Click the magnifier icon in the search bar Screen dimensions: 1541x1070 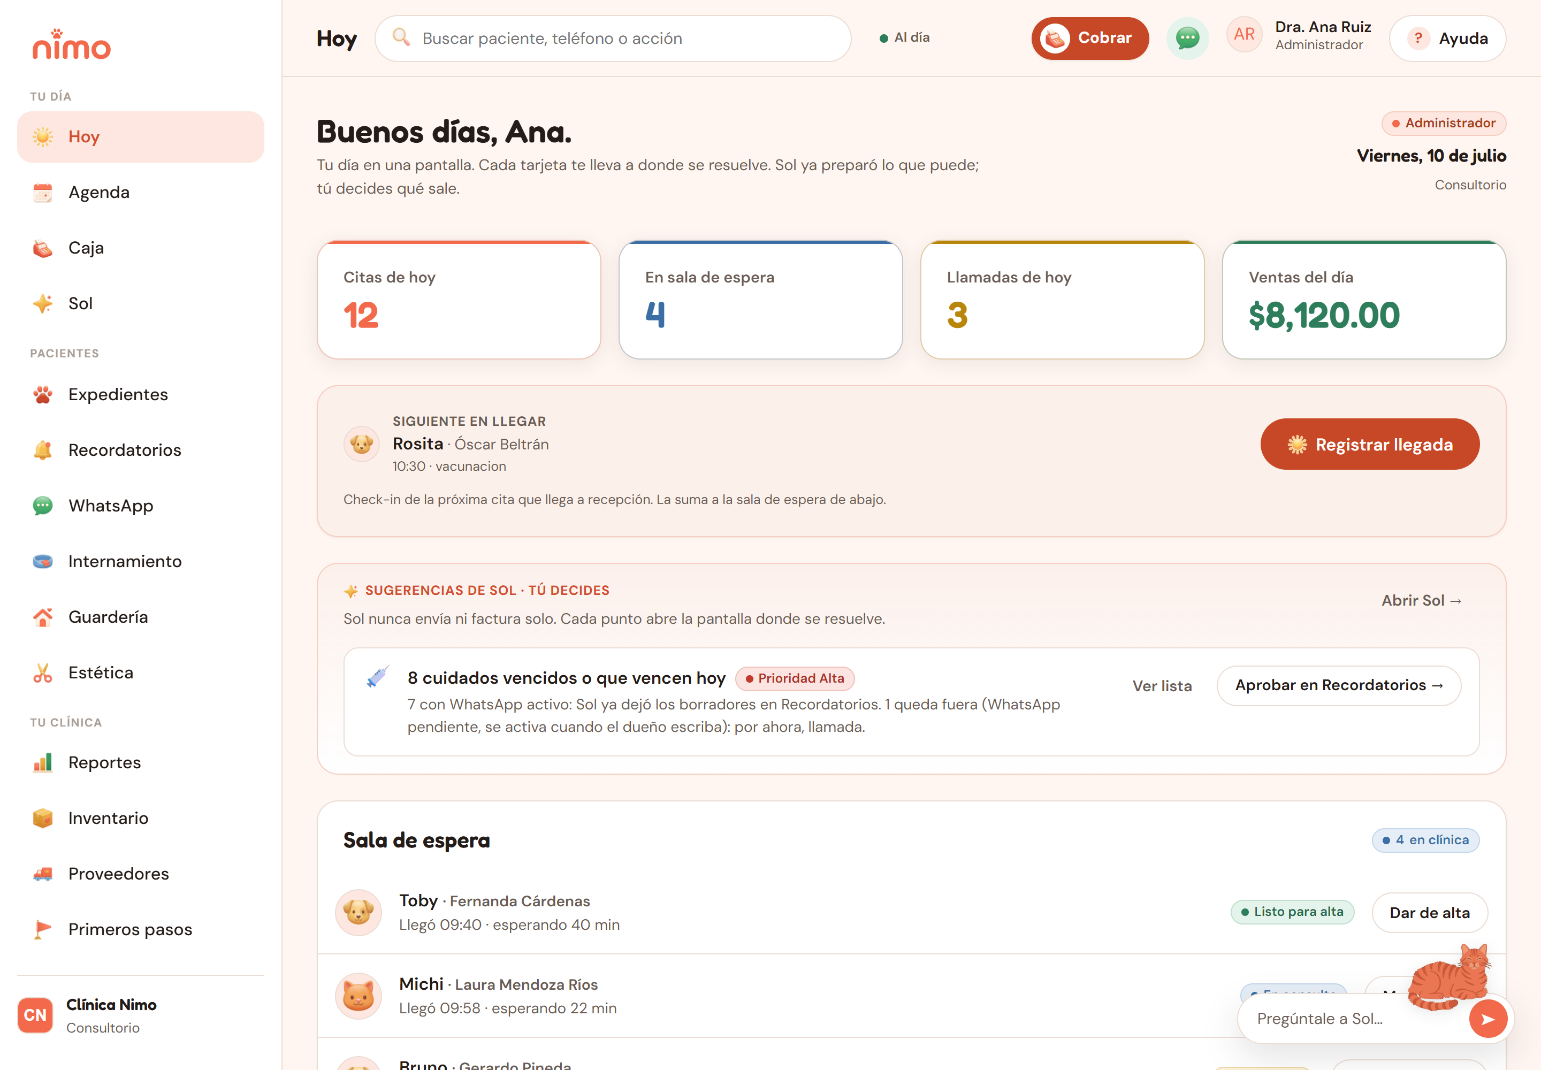401,37
